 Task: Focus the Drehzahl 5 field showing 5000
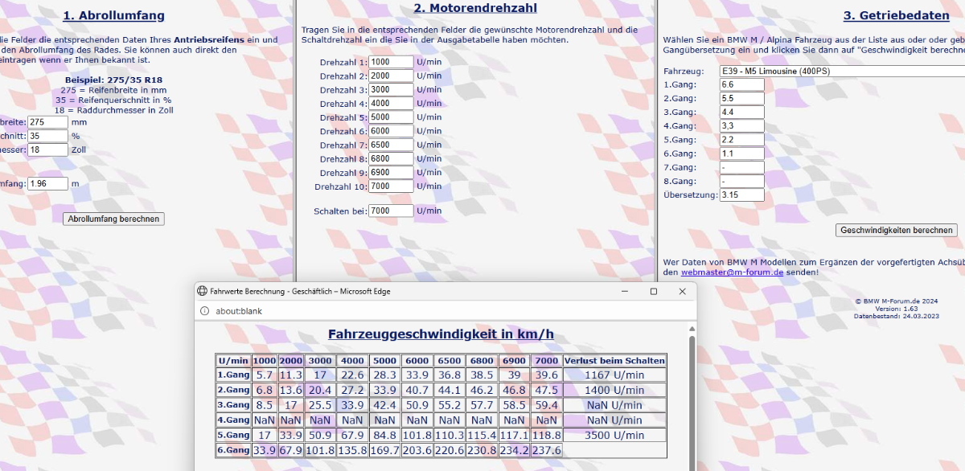point(391,117)
